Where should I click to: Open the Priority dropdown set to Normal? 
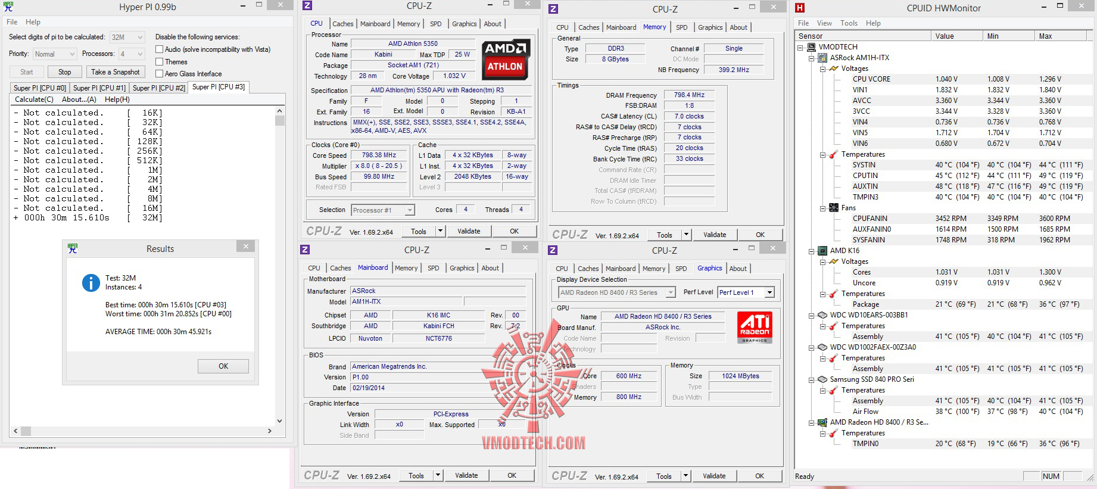coord(55,54)
